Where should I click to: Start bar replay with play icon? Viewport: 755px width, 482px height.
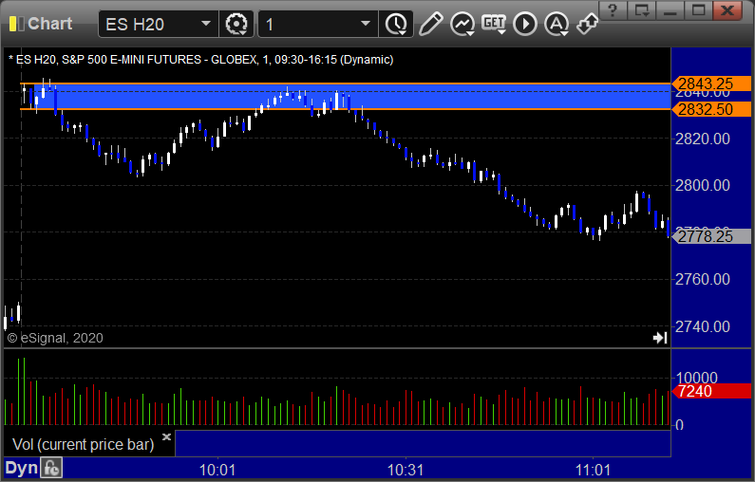[525, 24]
